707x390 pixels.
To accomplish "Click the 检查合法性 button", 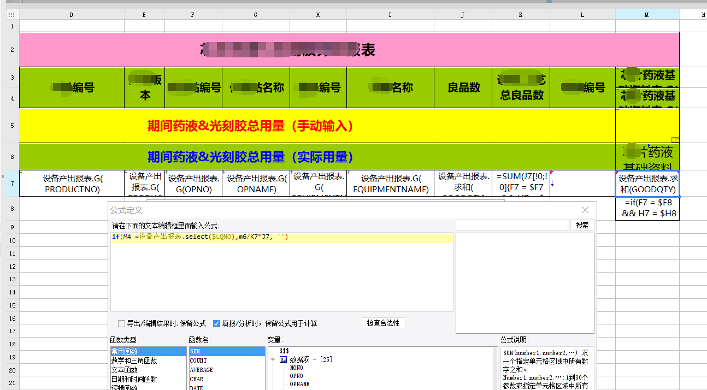I will (x=383, y=323).
